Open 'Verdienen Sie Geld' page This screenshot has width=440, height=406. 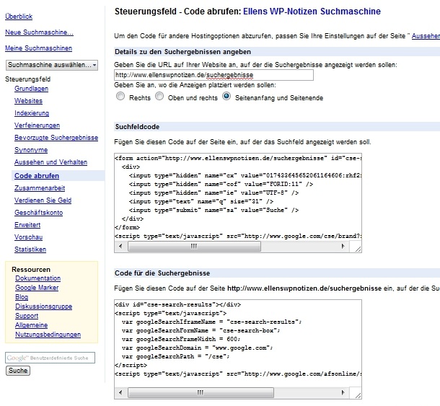[43, 200]
